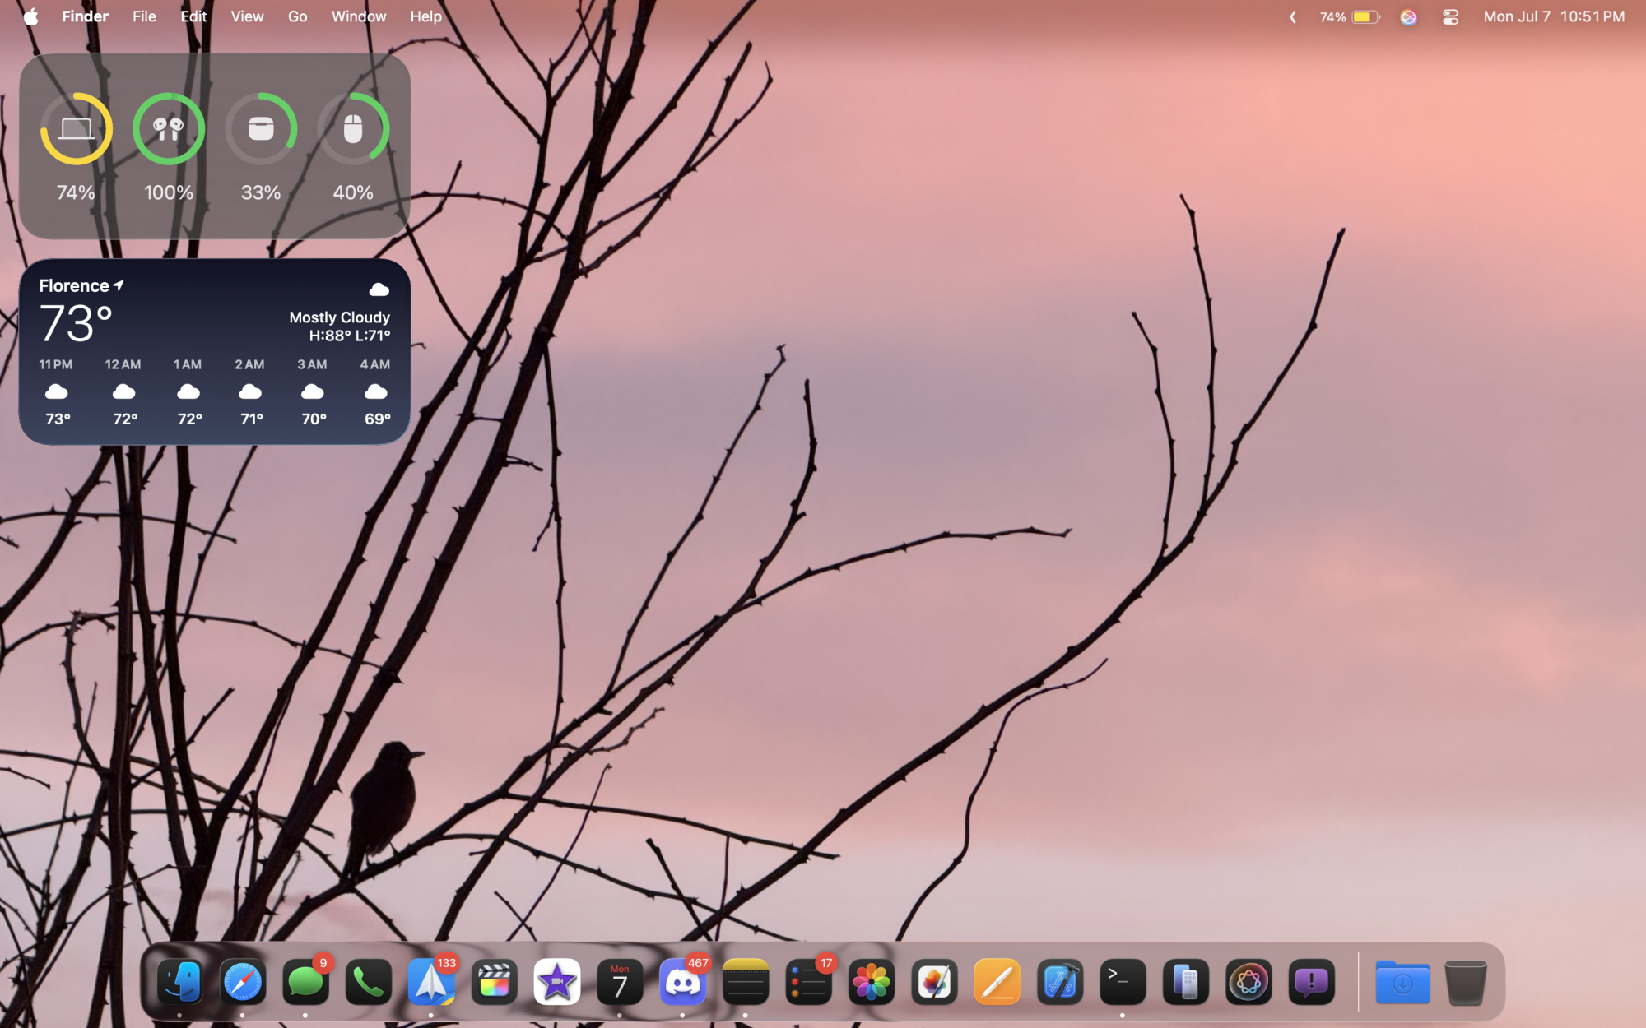The image size is (1646, 1028).
Task: Open the Finder menu
Action: click(85, 16)
